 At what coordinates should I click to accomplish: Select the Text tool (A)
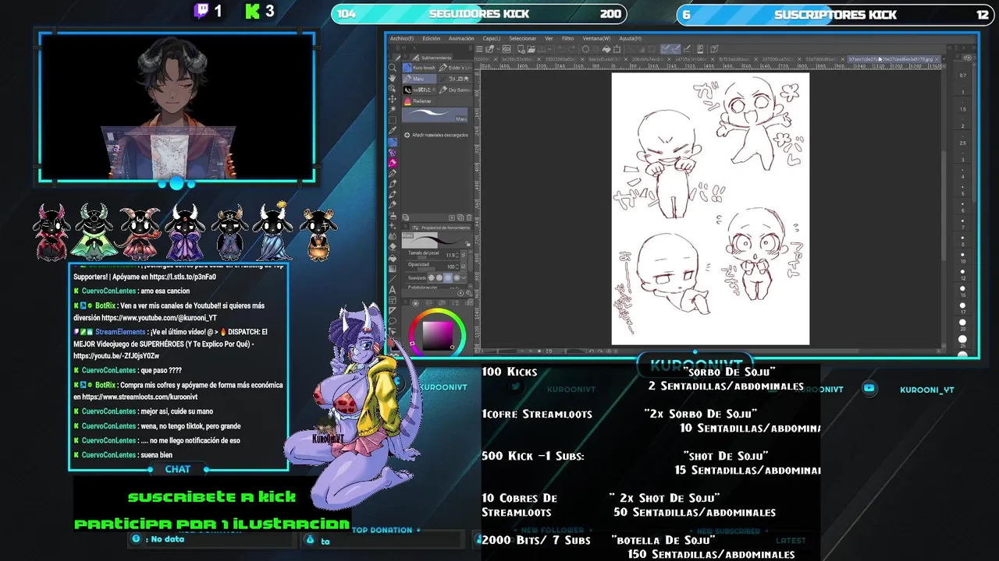[x=393, y=290]
